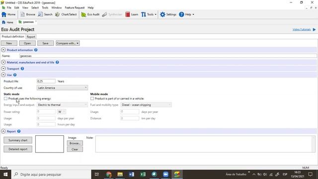Open Microsoft Word from the taskbar
The image size is (318, 179).
coord(131,175)
